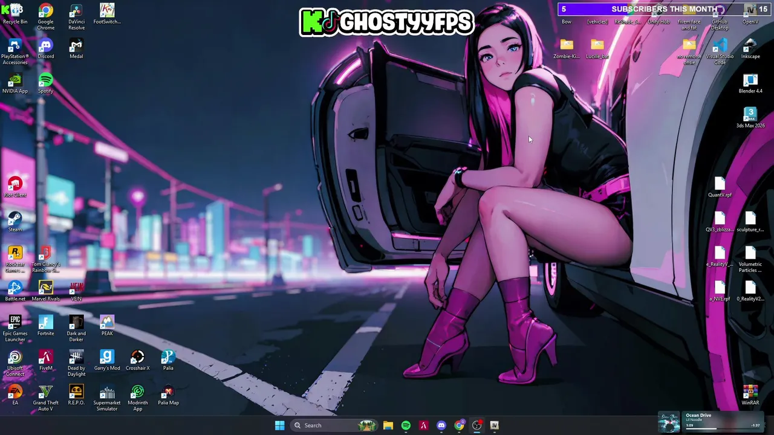This screenshot has width=774, height=435.
Task: Select the Visual Studio Code desktop shortcut
Action: tap(720, 51)
